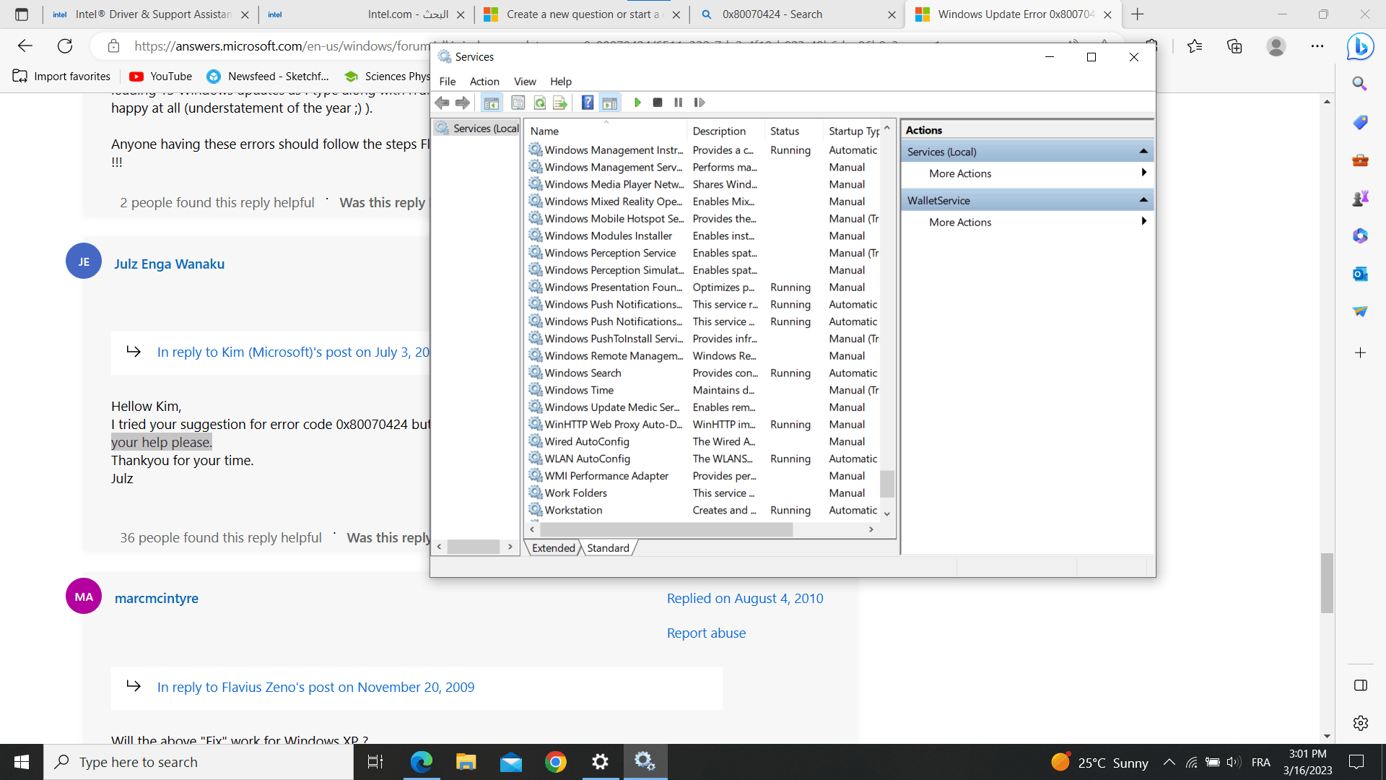Open File Explorer from the taskbar

tap(466, 762)
